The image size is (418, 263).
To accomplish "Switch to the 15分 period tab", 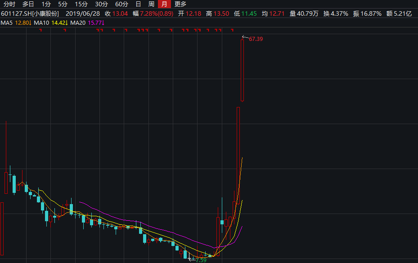I will click(81, 4).
